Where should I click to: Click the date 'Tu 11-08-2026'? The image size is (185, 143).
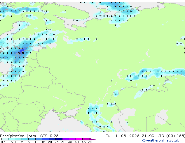pyautogui.click(x=123, y=136)
